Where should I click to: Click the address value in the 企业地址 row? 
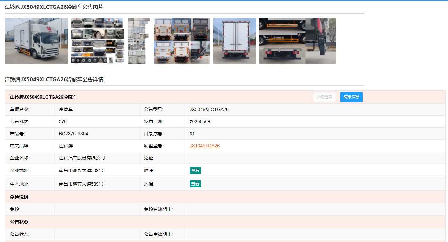(81, 170)
